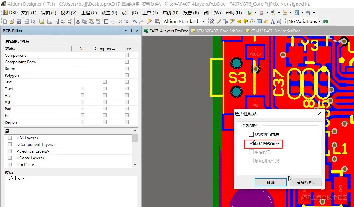
Task: Tick the Free checkbox for Component row
Action: tap(127, 55)
